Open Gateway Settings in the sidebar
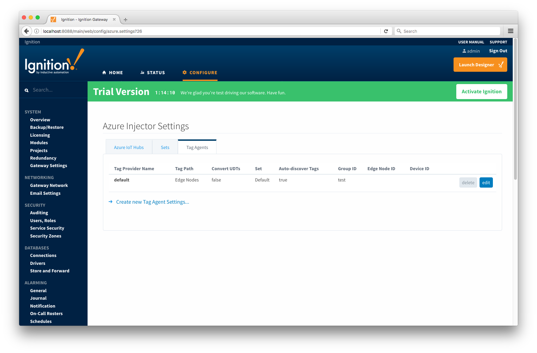537x353 pixels. (x=49, y=166)
